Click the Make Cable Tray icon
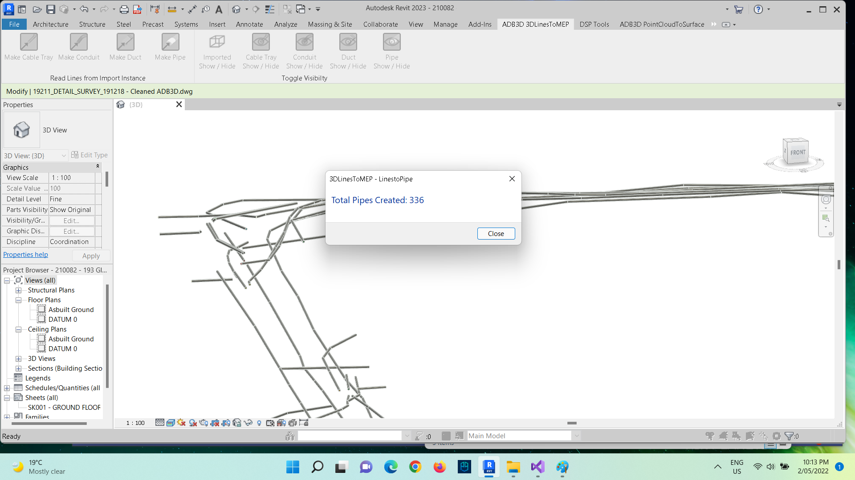Image resolution: width=855 pixels, height=480 pixels. pyautogui.click(x=28, y=43)
